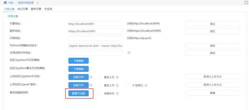This screenshot has width=249, height=110.
Task: Click the 配置节点树 button
Action: click(x=79, y=93)
